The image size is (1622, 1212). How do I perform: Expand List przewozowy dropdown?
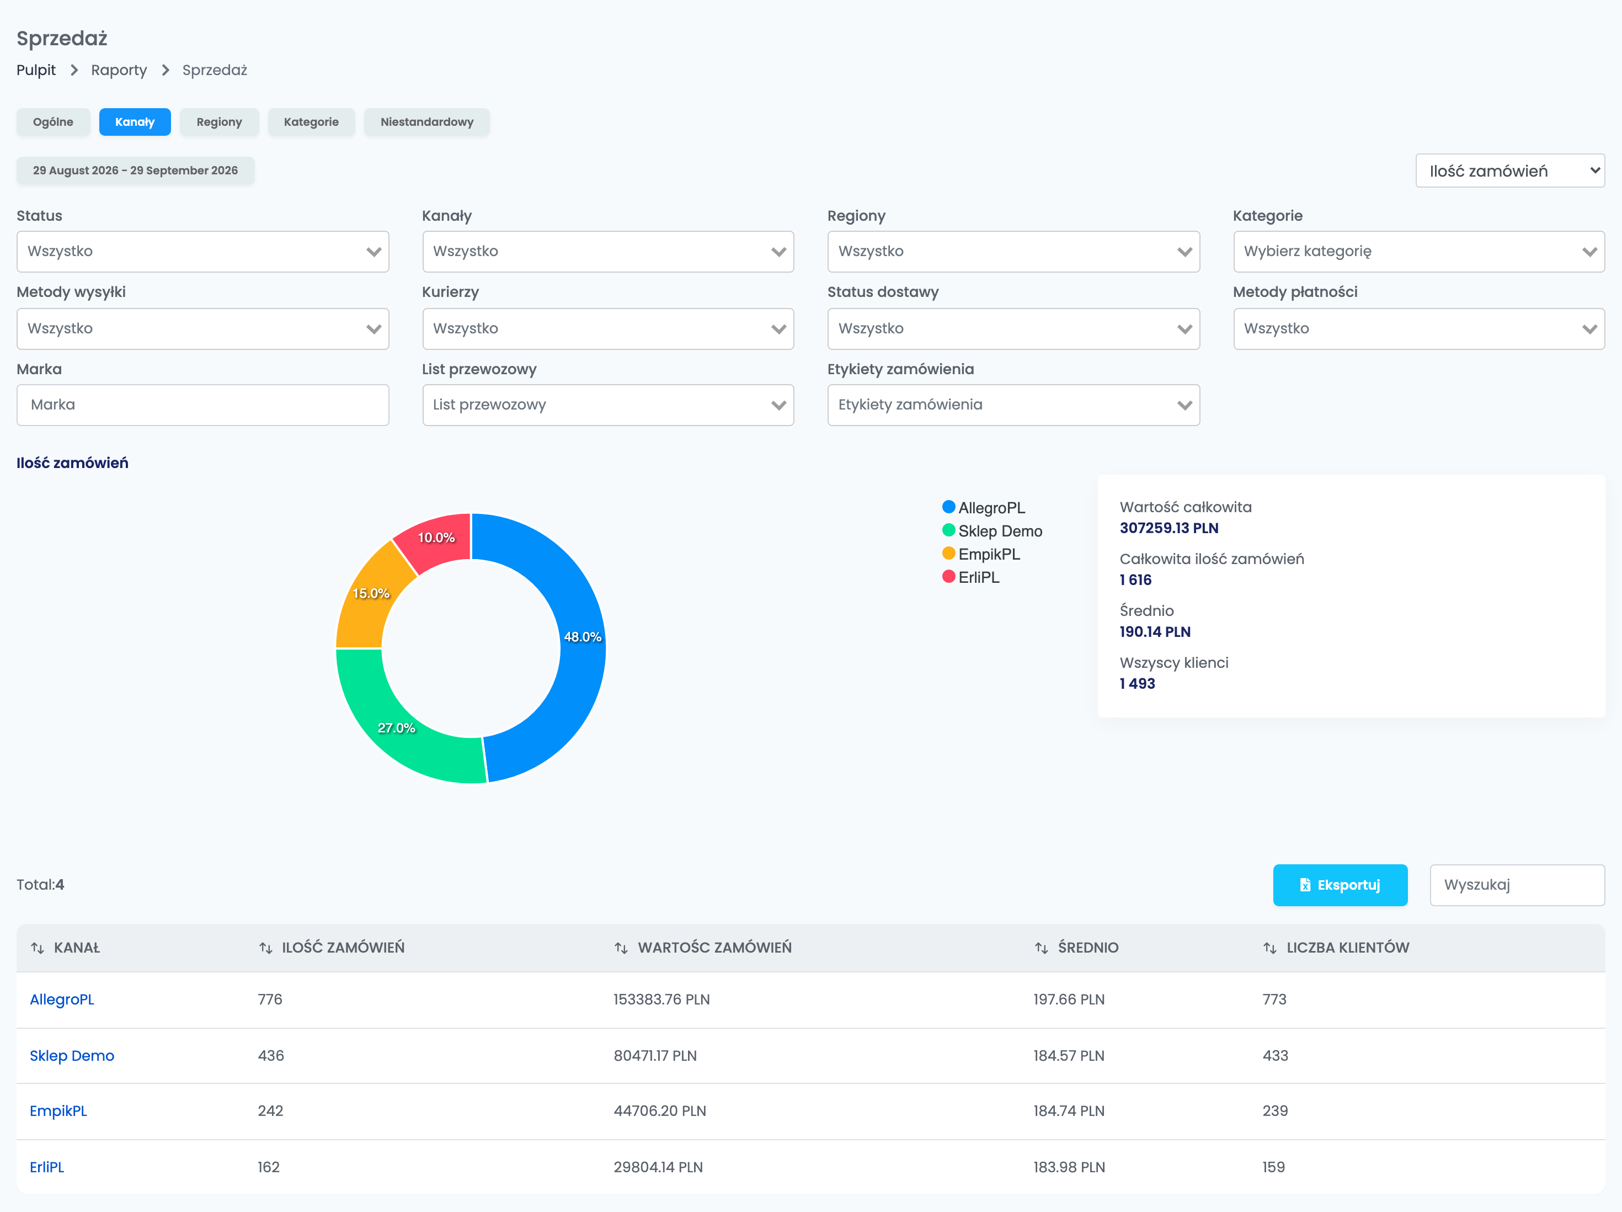pos(608,405)
